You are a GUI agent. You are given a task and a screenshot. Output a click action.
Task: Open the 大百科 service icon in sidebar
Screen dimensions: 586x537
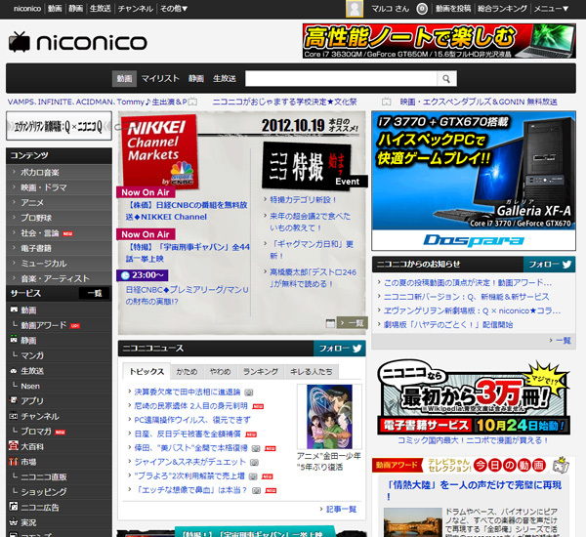[x=14, y=445]
